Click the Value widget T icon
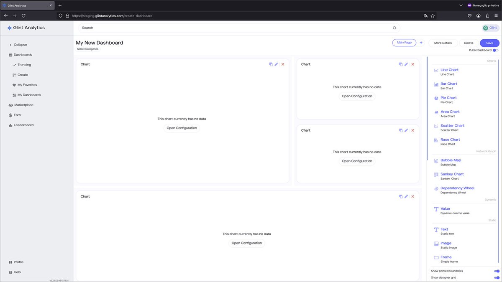 click(436, 209)
